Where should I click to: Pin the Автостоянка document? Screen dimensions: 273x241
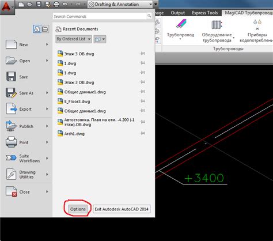pyautogui.click(x=143, y=122)
